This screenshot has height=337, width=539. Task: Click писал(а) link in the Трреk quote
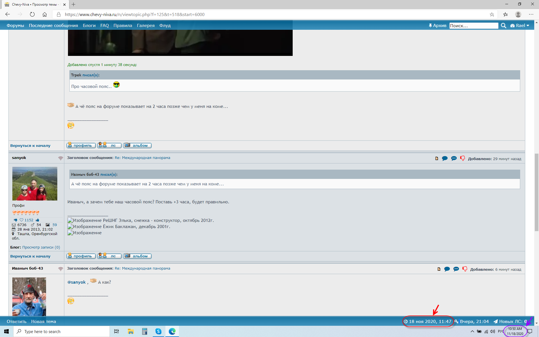point(91,75)
